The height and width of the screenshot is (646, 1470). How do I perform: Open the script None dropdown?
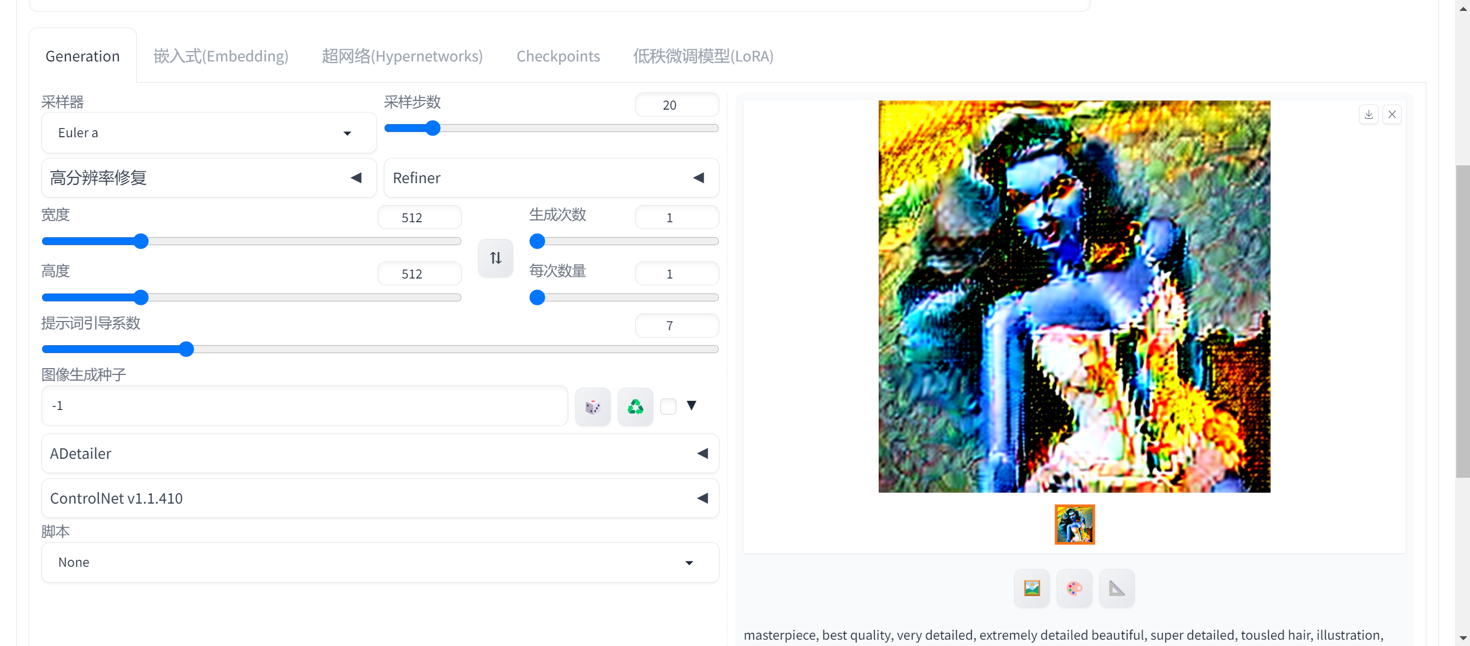click(x=380, y=563)
